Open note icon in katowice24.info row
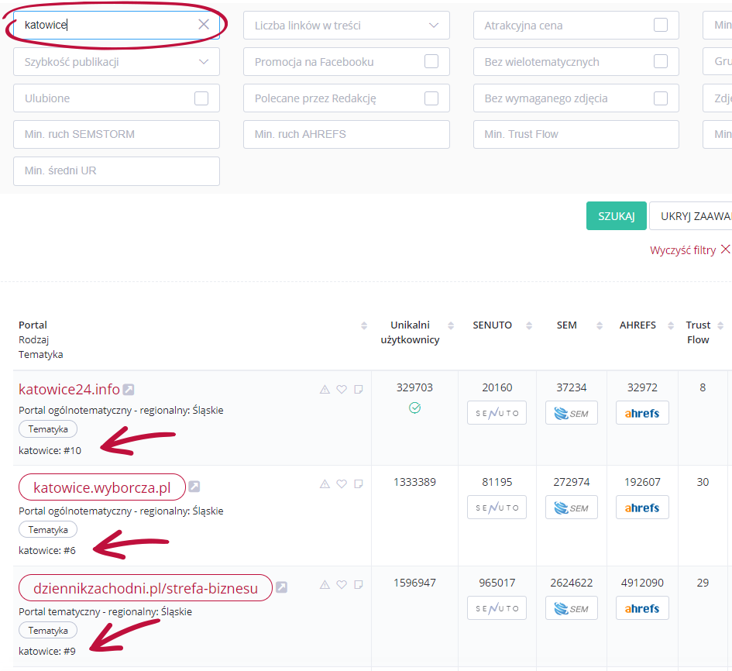The height and width of the screenshot is (671, 732). pyautogui.click(x=359, y=389)
